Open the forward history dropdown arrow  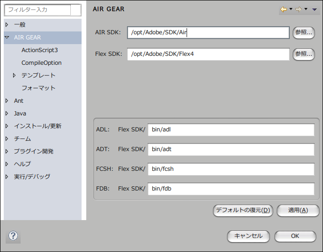(306, 9)
